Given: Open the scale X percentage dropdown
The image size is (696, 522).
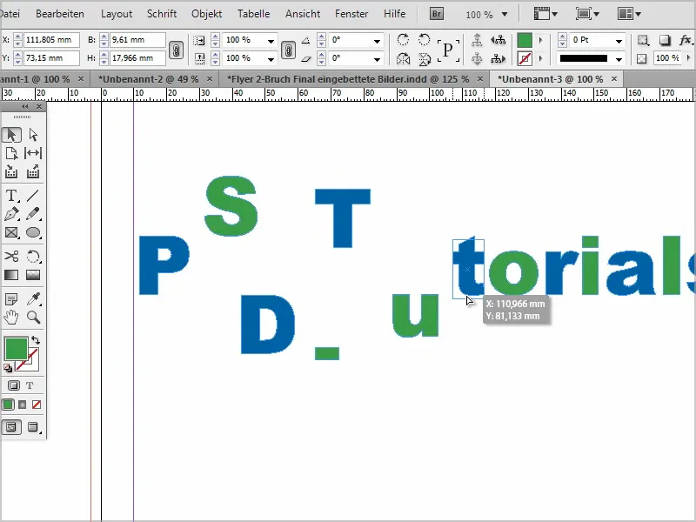Looking at the screenshot, I should click(x=271, y=41).
